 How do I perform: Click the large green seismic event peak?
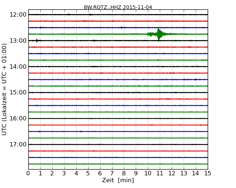159,34
